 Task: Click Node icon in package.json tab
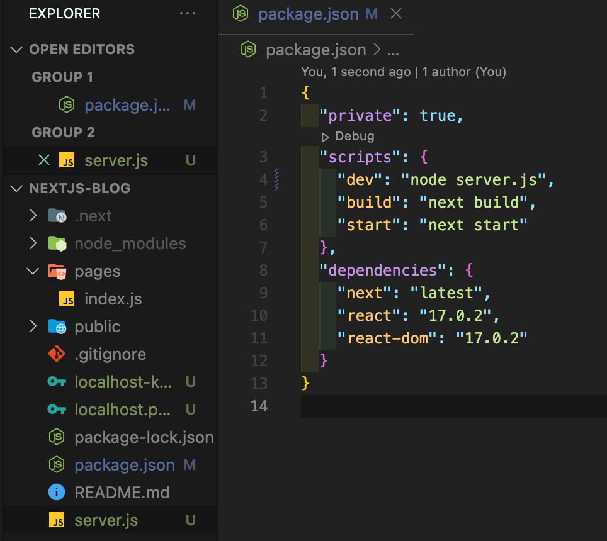point(241,14)
